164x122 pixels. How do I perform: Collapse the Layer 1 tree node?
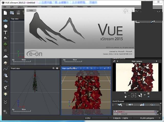115,111
